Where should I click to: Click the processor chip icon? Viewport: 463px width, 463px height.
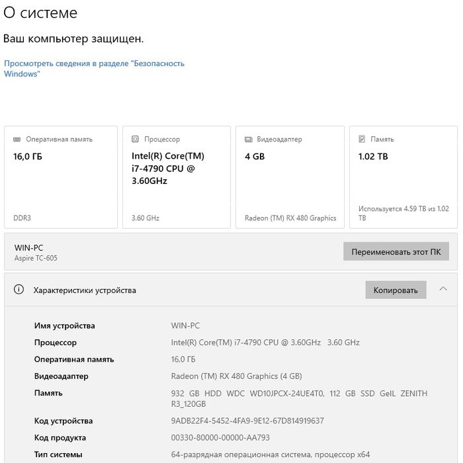[x=135, y=139]
